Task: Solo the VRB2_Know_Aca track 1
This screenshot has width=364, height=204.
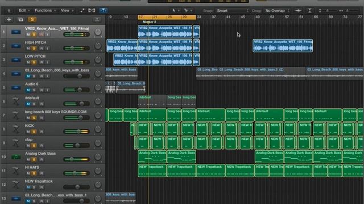Action: tap(34, 35)
